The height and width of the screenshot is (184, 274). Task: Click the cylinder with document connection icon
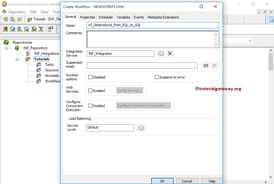point(34,29)
